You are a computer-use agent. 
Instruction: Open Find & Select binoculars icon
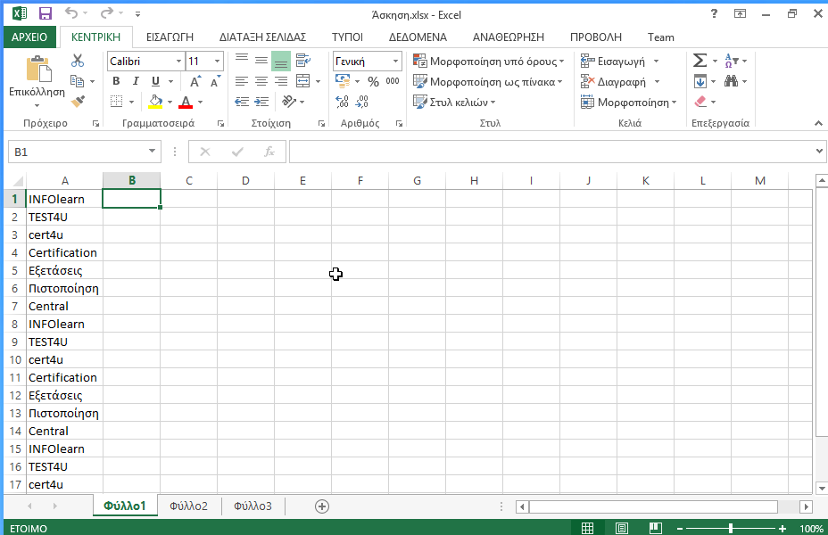731,81
